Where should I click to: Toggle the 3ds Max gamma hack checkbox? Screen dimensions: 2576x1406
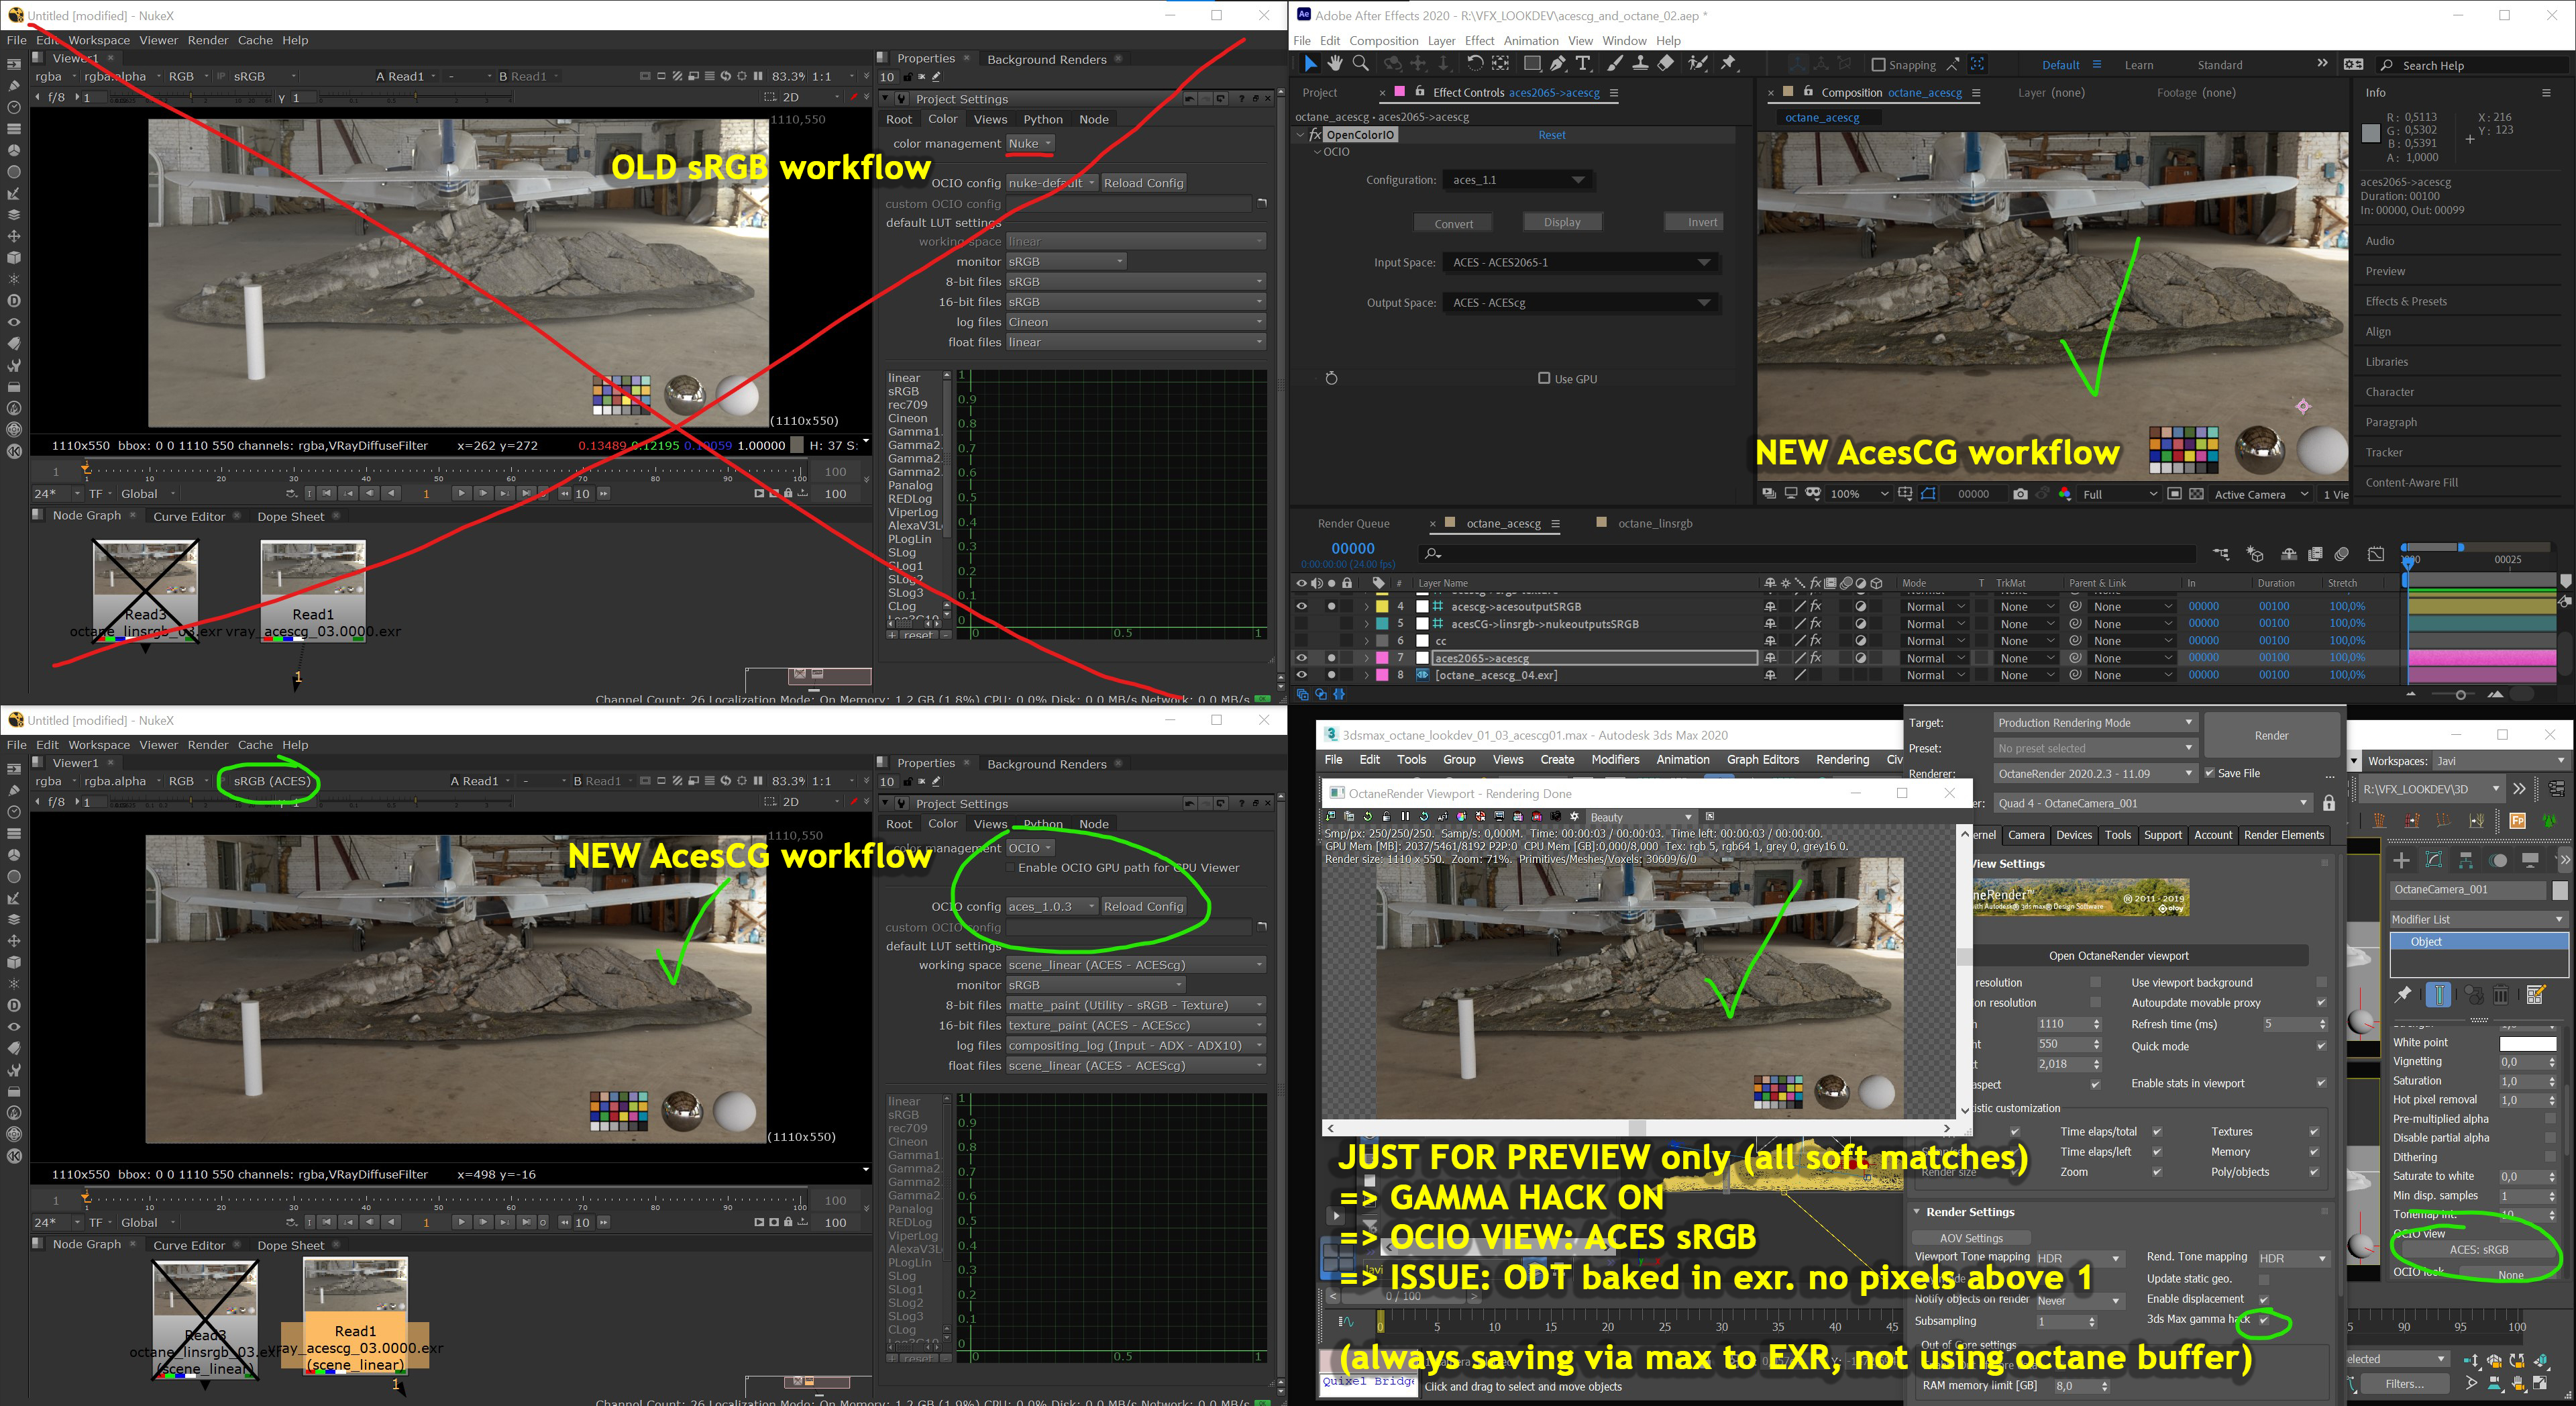coord(2264,1320)
